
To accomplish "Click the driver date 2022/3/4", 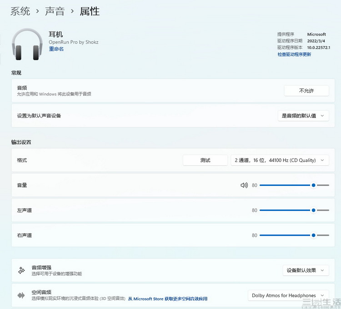I will click(x=316, y=41).
